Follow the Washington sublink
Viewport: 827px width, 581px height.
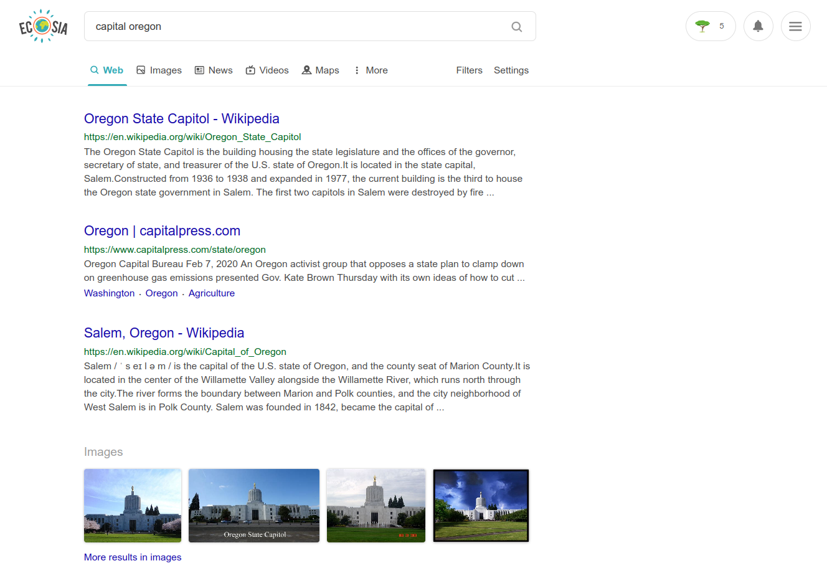point(109,293)
